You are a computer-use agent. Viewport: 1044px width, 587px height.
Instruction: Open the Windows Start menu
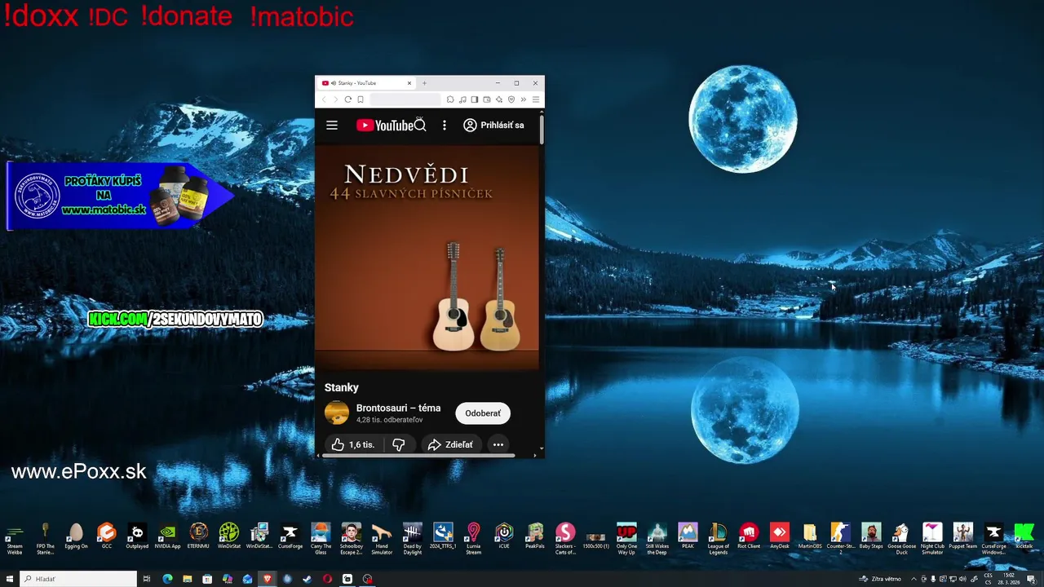(x=10, y=579)
